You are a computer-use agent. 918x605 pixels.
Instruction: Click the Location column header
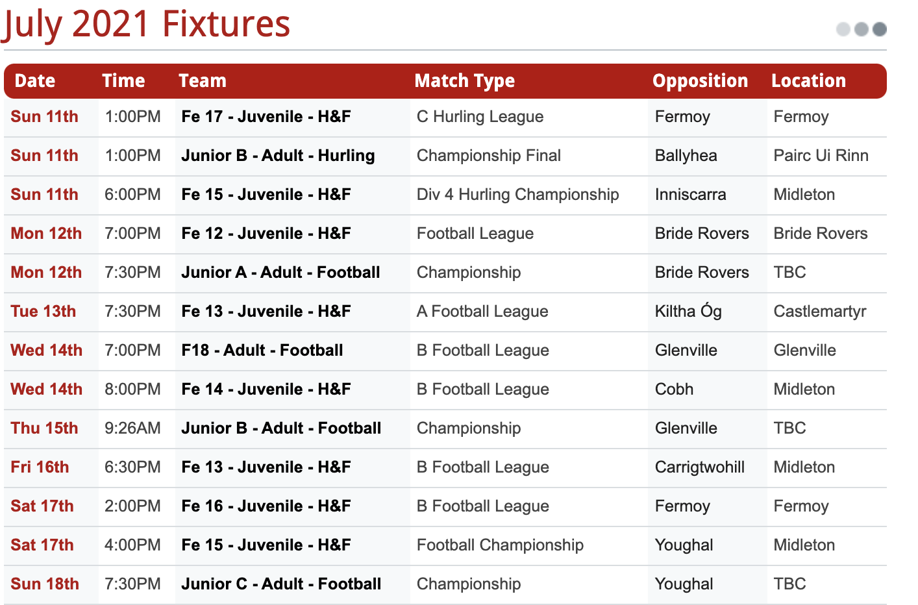point(808,81)
